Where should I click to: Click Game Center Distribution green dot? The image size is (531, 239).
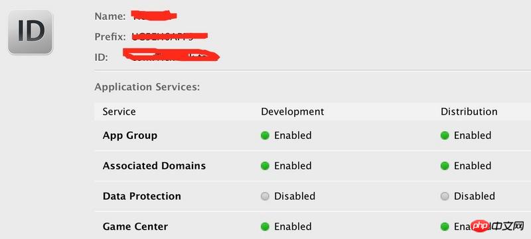[445, 226]
